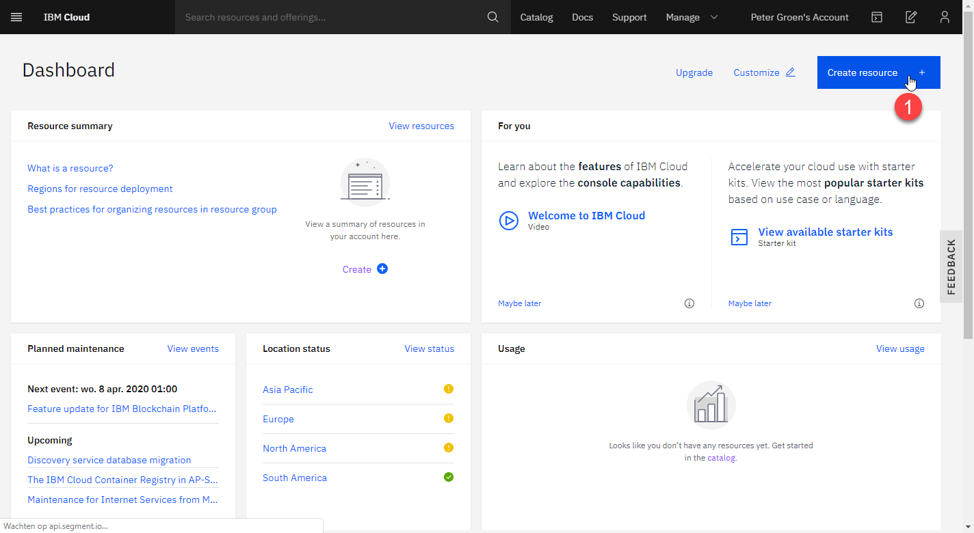Click the Europe warning status icon
Viewport: 974px width, 533px height.
coord(449,418)
